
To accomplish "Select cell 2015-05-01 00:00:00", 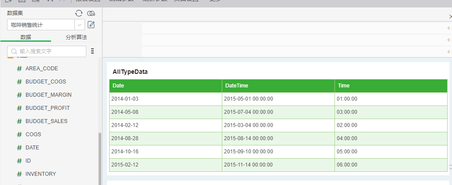I will [x=278, y=99].
